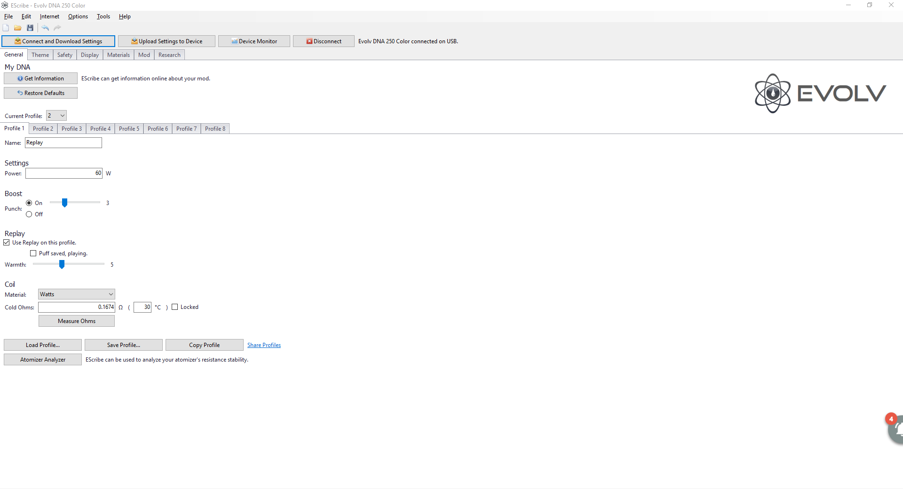The width and height of the screenshot is (903, 489).
Task: Click the Warmth slider handle
Action: [62, 265]
